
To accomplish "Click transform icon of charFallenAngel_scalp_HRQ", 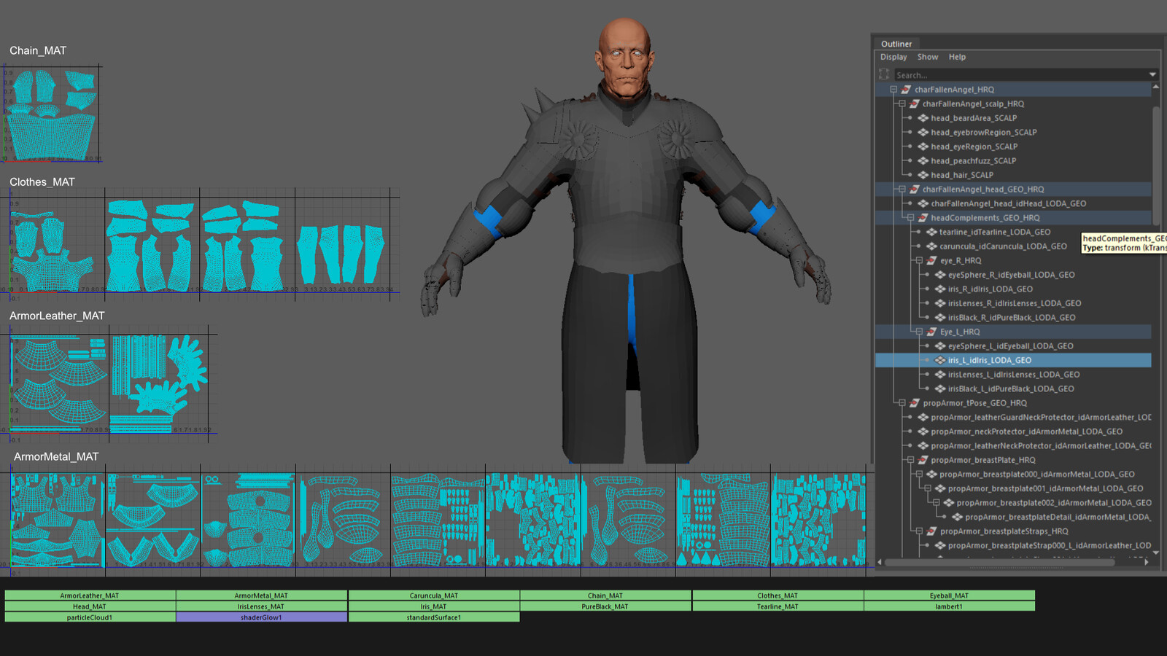I will [914, 104].
